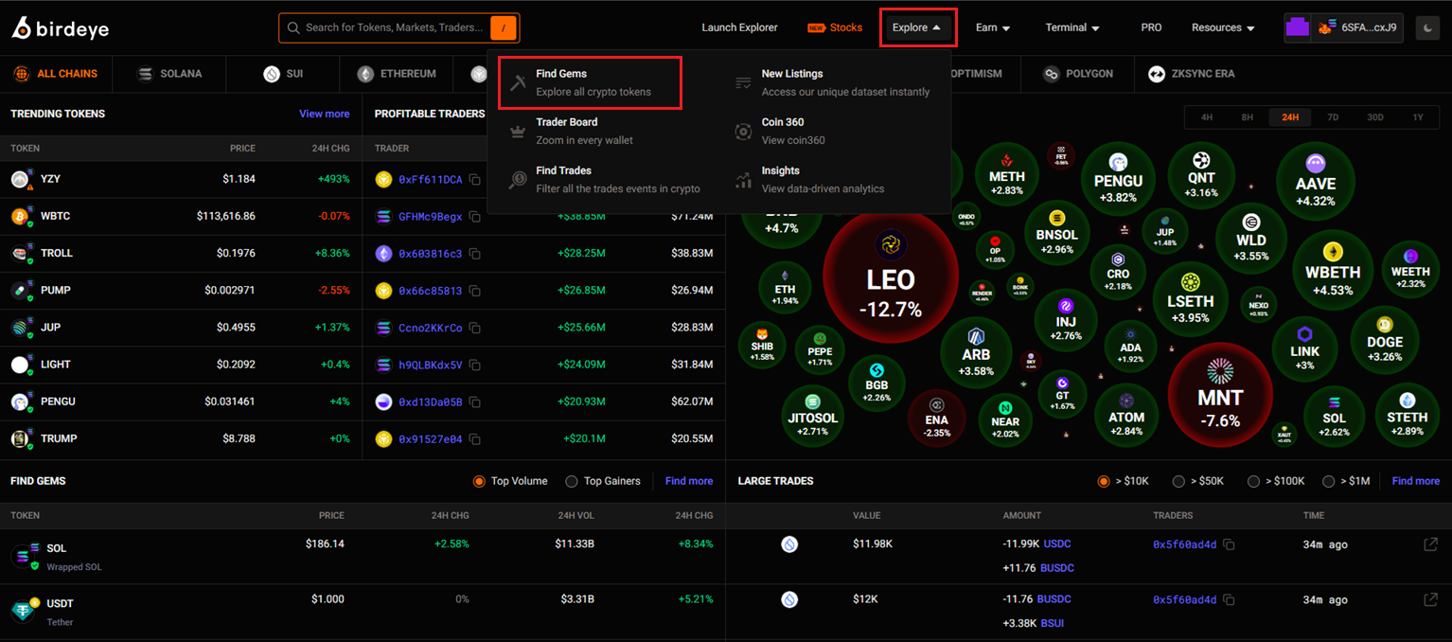This screenshot has height=642, width=1452.
Task: Collapse the Explore dropdown menu
Action: [x=917, y=27]
